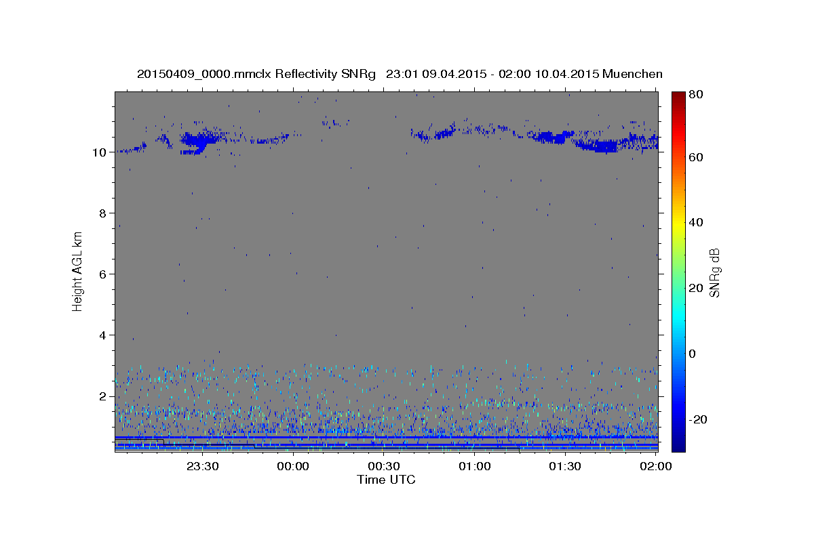Click the 01:30 time tick label
Image resolution: width=814 pixels, height=542 pixels.
click(x=565, y=466)
